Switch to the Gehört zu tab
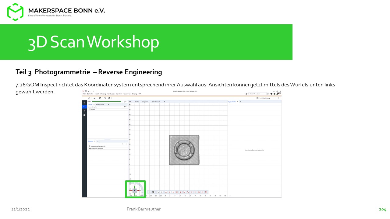390x219 pixels. (90, 141)
